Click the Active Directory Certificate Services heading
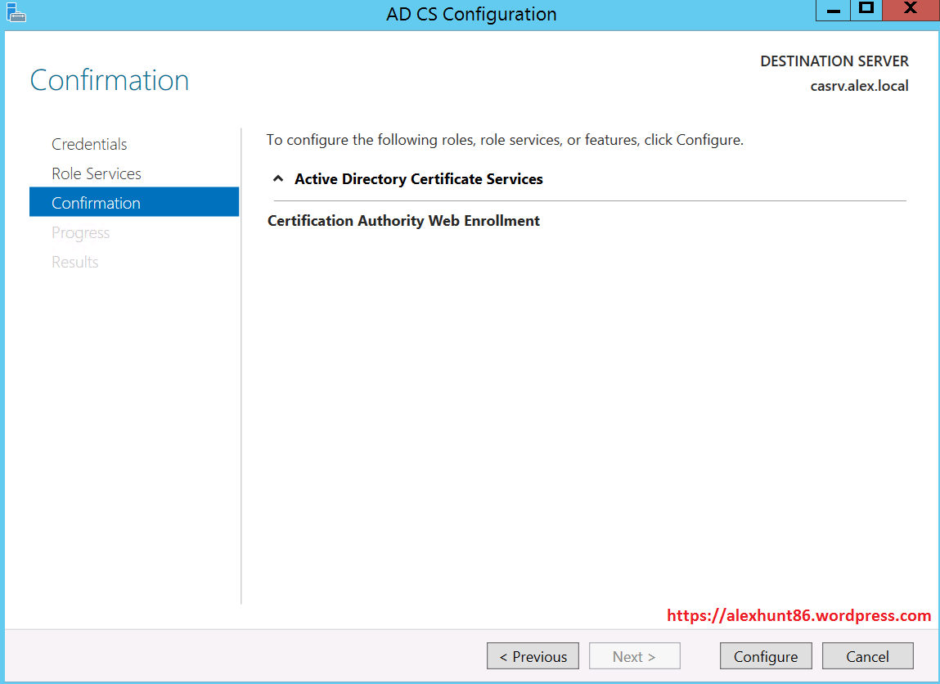The image size is (940, 684). [x=418, y=179]
